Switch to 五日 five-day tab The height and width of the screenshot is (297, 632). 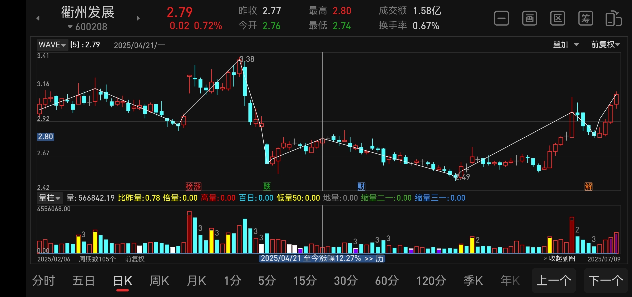(x=83, y=280)
